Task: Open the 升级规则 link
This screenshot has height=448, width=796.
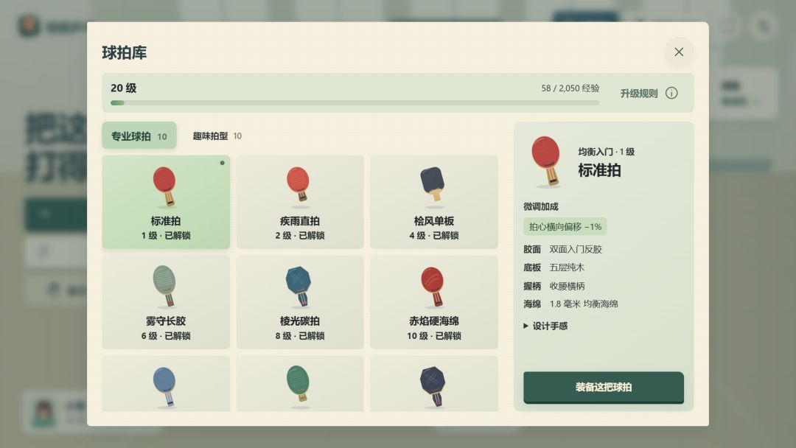Action: pyautogui.click(x=638, y=94)
